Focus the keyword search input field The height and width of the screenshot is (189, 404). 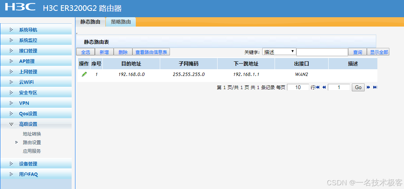pyautogui.click(x=322, y=52)
